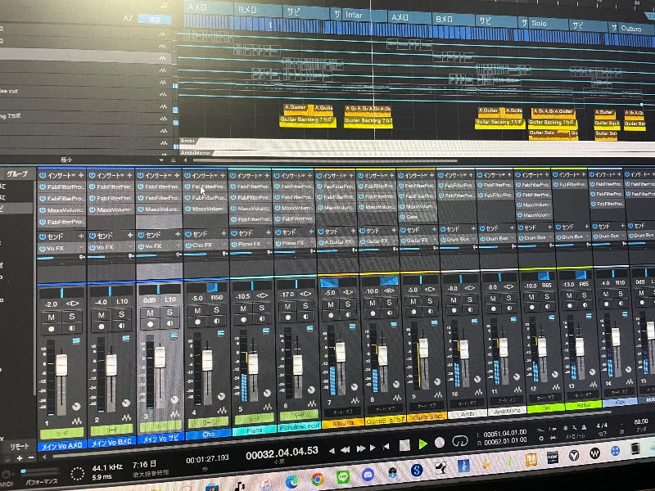Select the グループ tab in the mixer sidebar

coord(16,174)
